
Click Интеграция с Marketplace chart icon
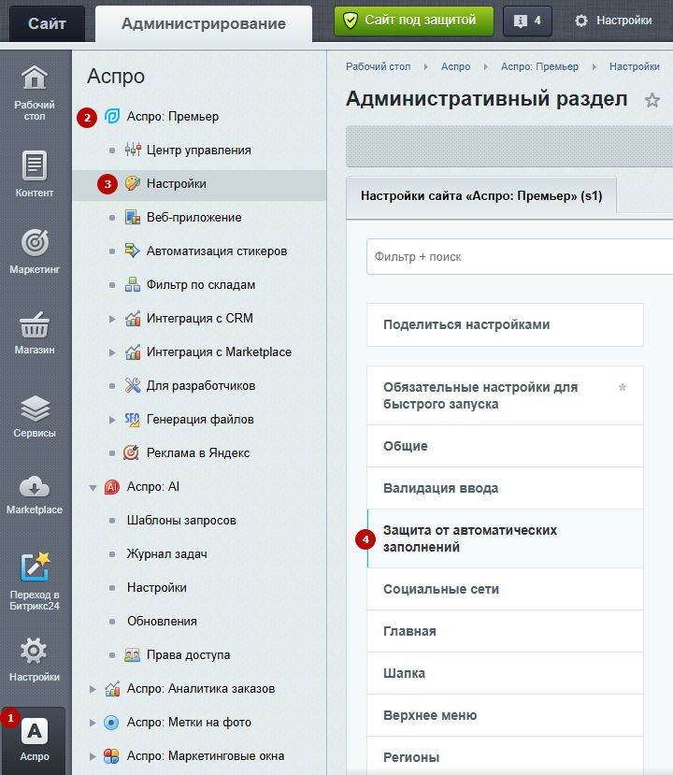pos(133,352)
